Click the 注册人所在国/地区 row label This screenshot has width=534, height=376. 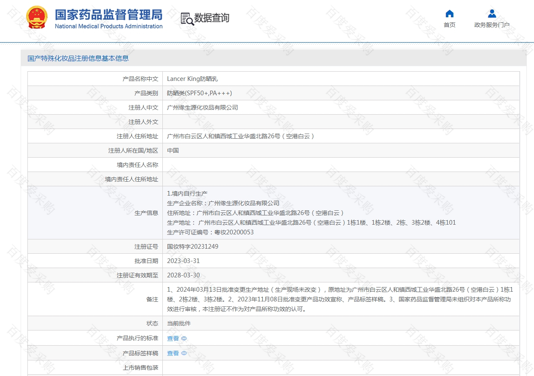(133, 150)
